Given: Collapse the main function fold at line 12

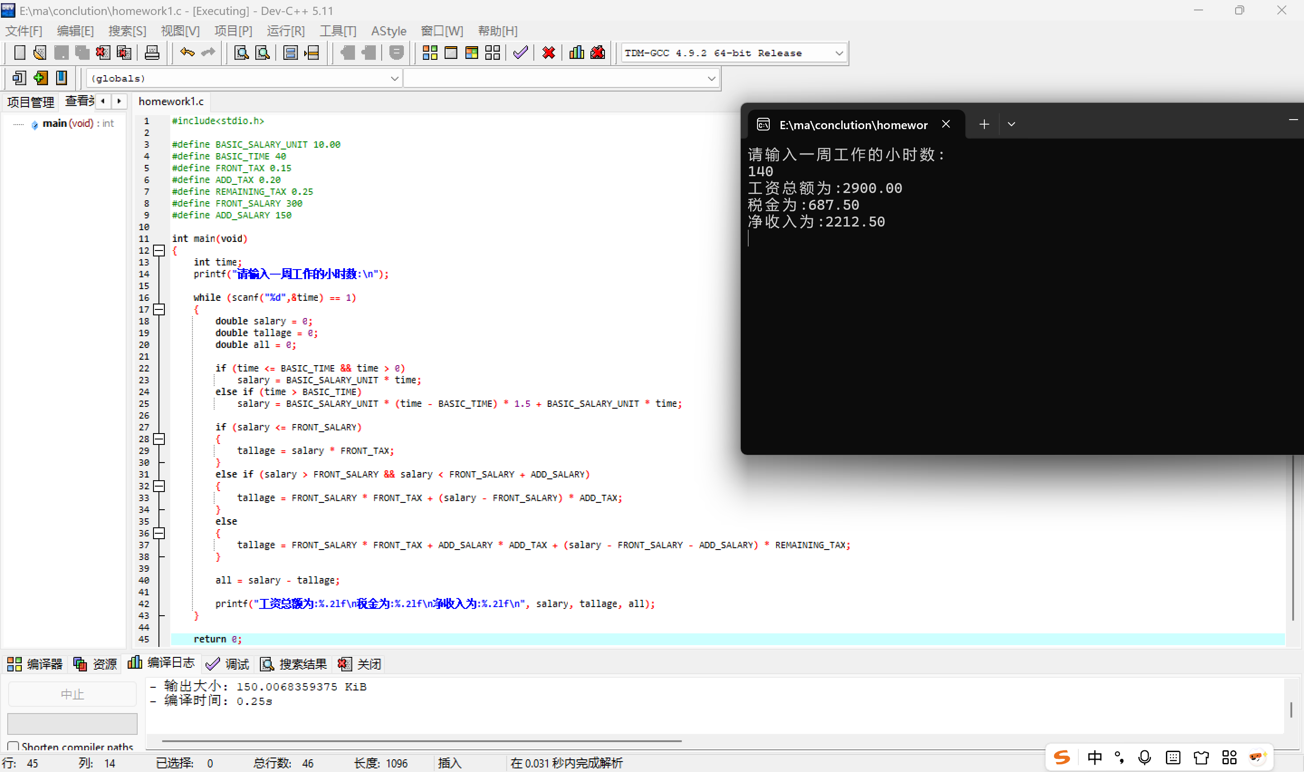Looking at the screenshot, I should (x=159, y=250).
